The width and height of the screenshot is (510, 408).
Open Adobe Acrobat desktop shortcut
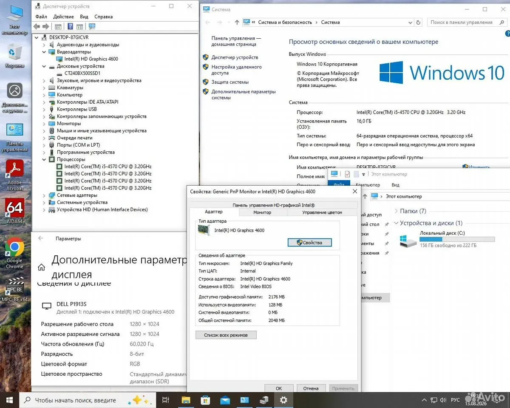pyautogui.click(x=15, y=176)
